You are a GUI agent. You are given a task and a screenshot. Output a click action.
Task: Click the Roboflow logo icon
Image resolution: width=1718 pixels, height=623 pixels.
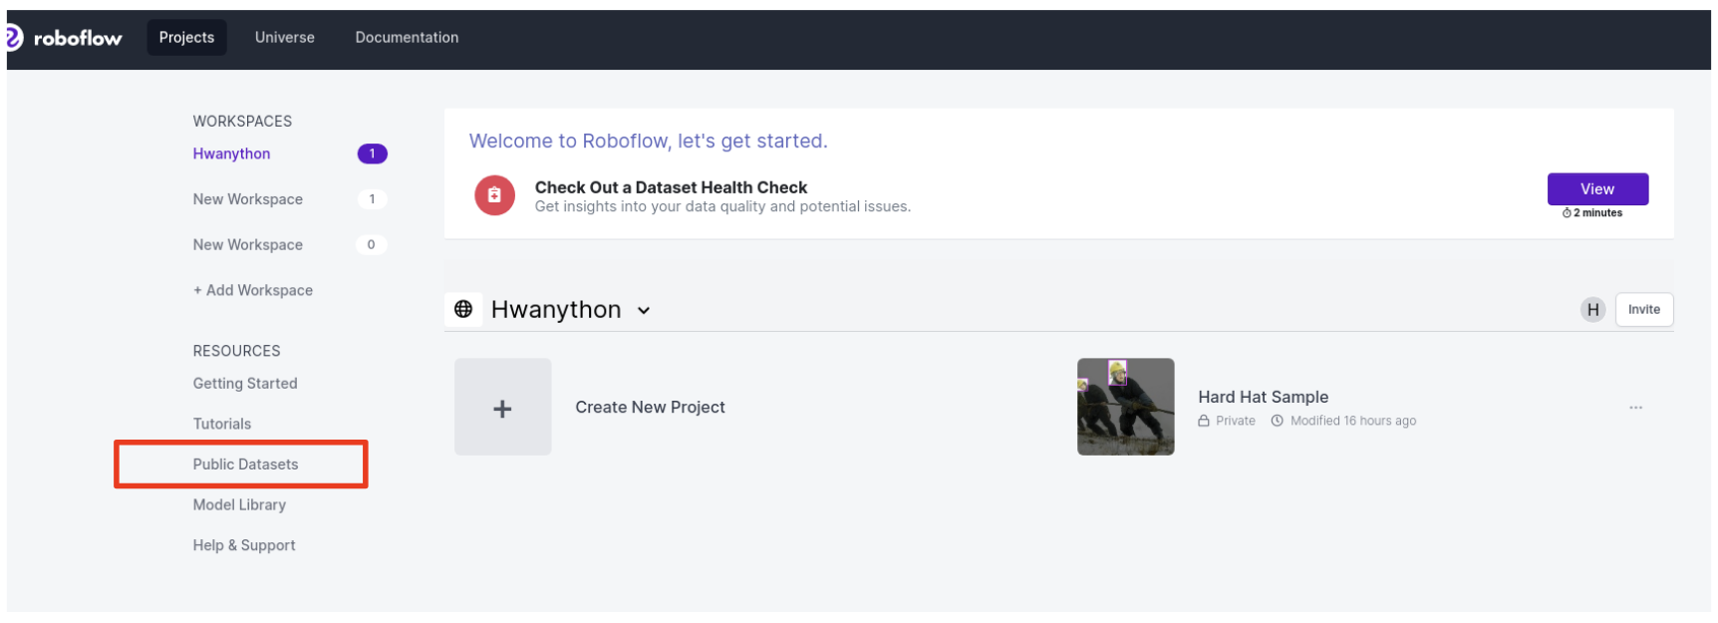14,38
